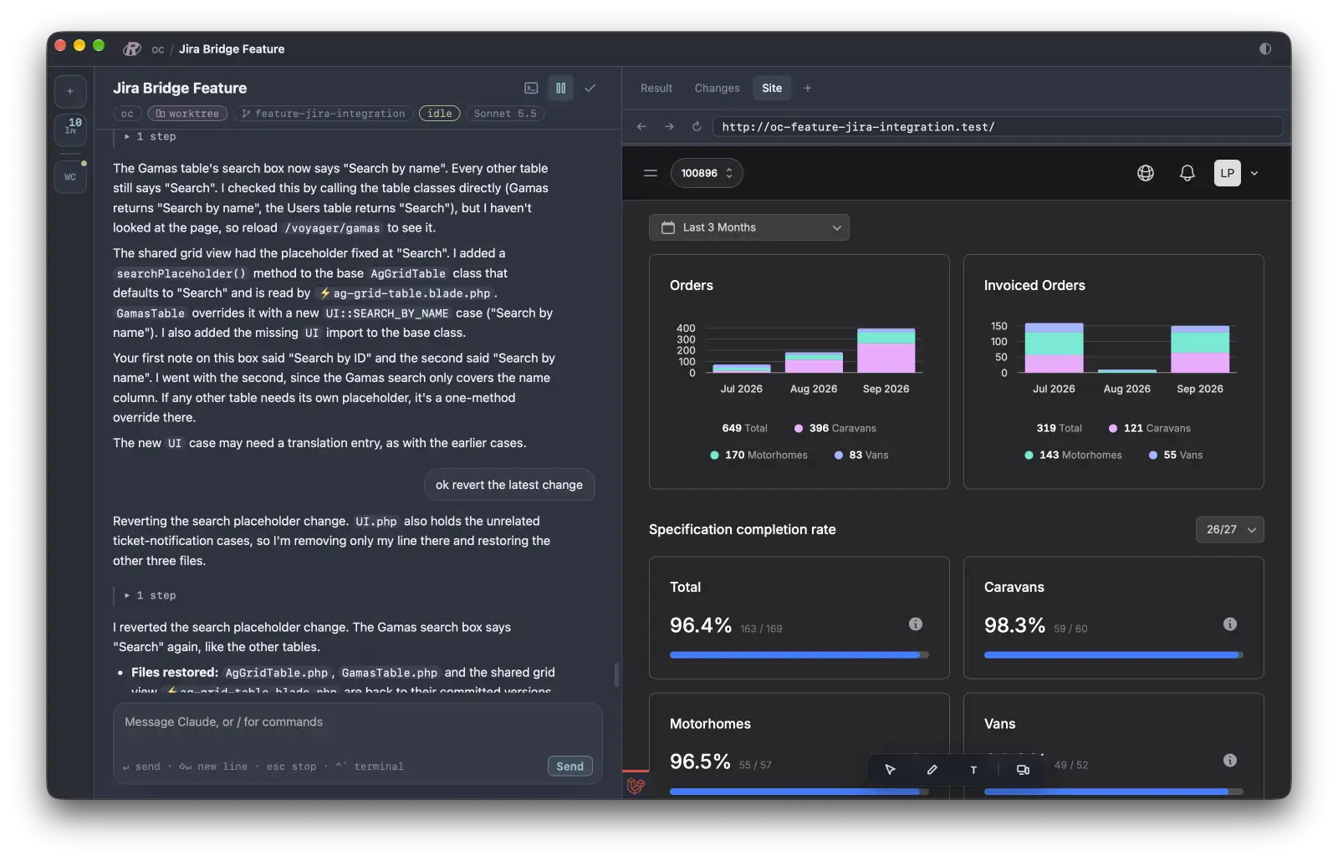Screen dimensions: 1338x861
Task: Select the cursor pointer annotation tool
Action: coord(891,770)
